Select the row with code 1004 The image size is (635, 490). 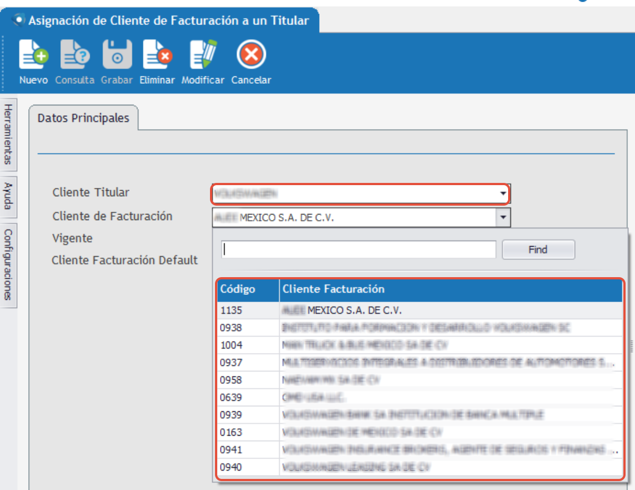tap(420, 345)
